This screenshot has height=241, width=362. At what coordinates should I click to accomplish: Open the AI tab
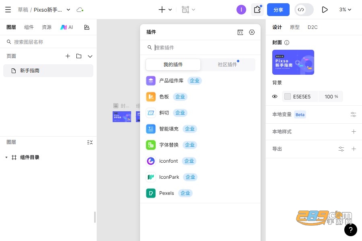tap(66, 27)
